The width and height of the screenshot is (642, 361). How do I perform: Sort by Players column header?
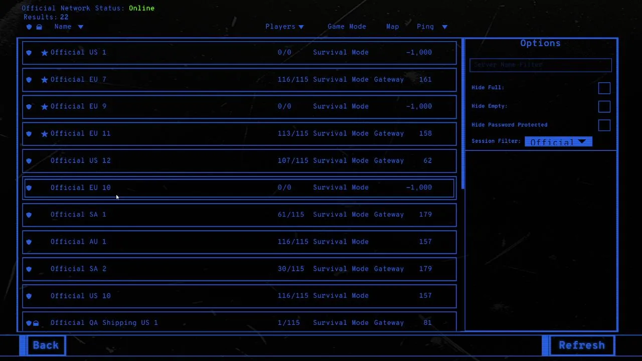[x=280, y=27]
